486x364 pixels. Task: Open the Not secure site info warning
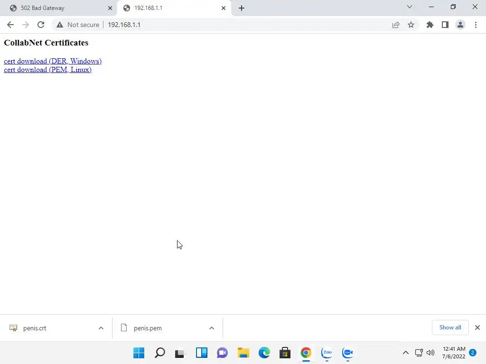click(x=78, y=25)
